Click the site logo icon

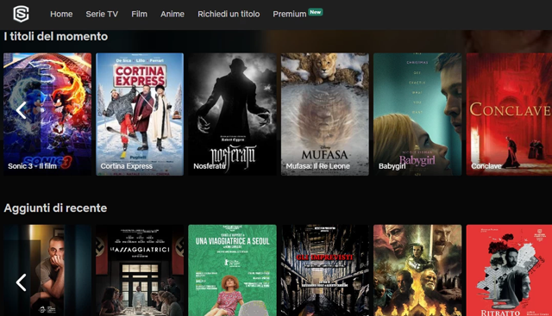[21, 14]
